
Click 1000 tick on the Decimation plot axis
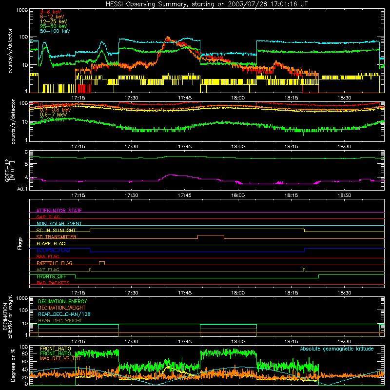pos(22,298)
